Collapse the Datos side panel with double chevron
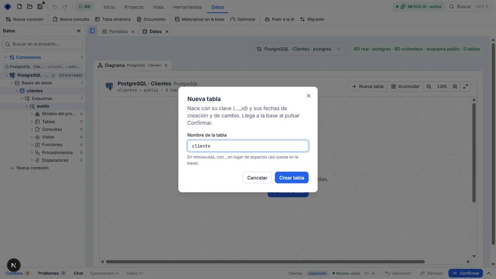The width and height of the screenshot is (496, 279). [79, 31]
